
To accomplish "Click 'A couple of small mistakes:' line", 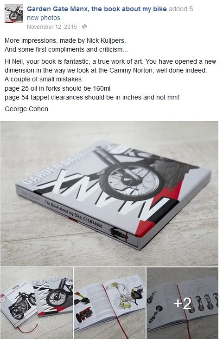I will 44,80.
